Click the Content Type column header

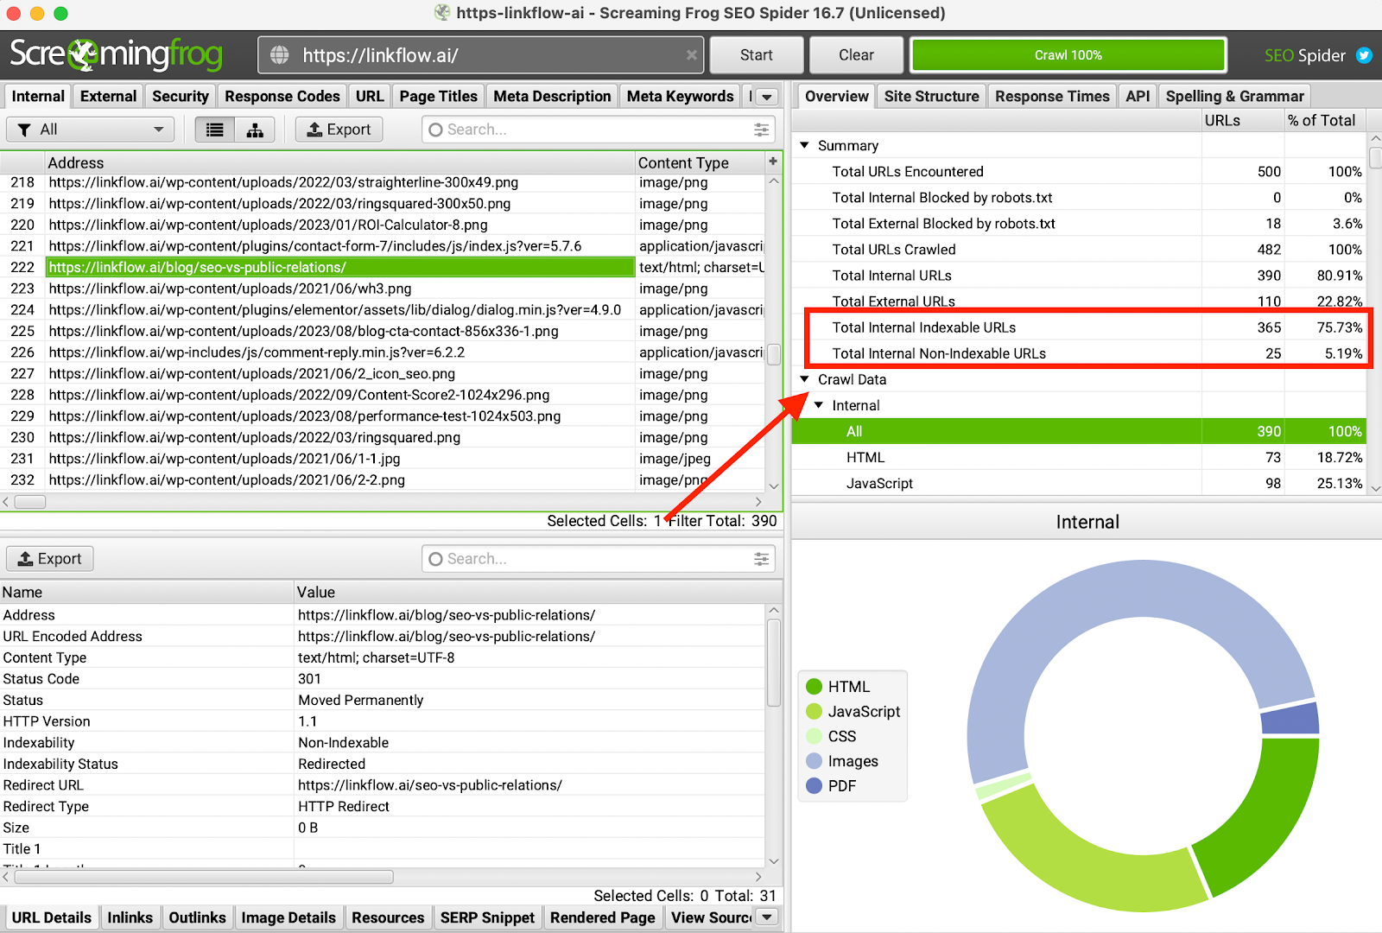coord(700,162)
